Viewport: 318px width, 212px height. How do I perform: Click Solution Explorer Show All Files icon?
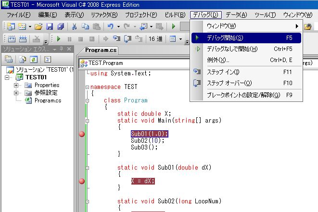22,60
